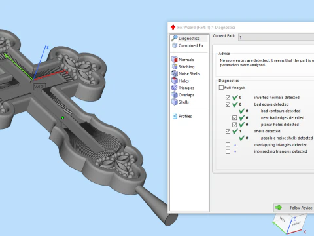
Task: Click the red cross Fix Wizard icon
Action: coord(173,27)
